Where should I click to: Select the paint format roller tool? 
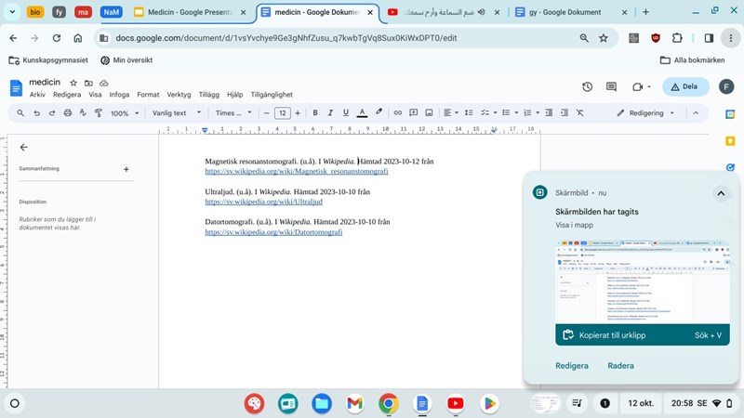coord(99,112)
